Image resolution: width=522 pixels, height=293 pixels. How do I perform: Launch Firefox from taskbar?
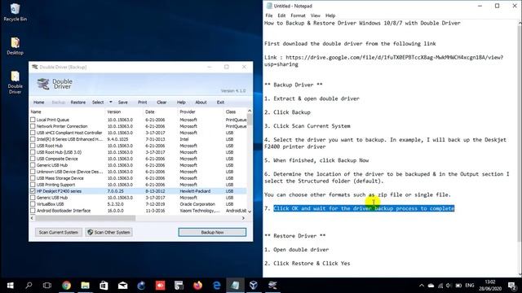click(197, 286)
